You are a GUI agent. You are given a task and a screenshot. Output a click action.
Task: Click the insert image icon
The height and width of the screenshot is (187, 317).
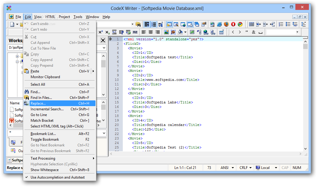pos(166,32)
